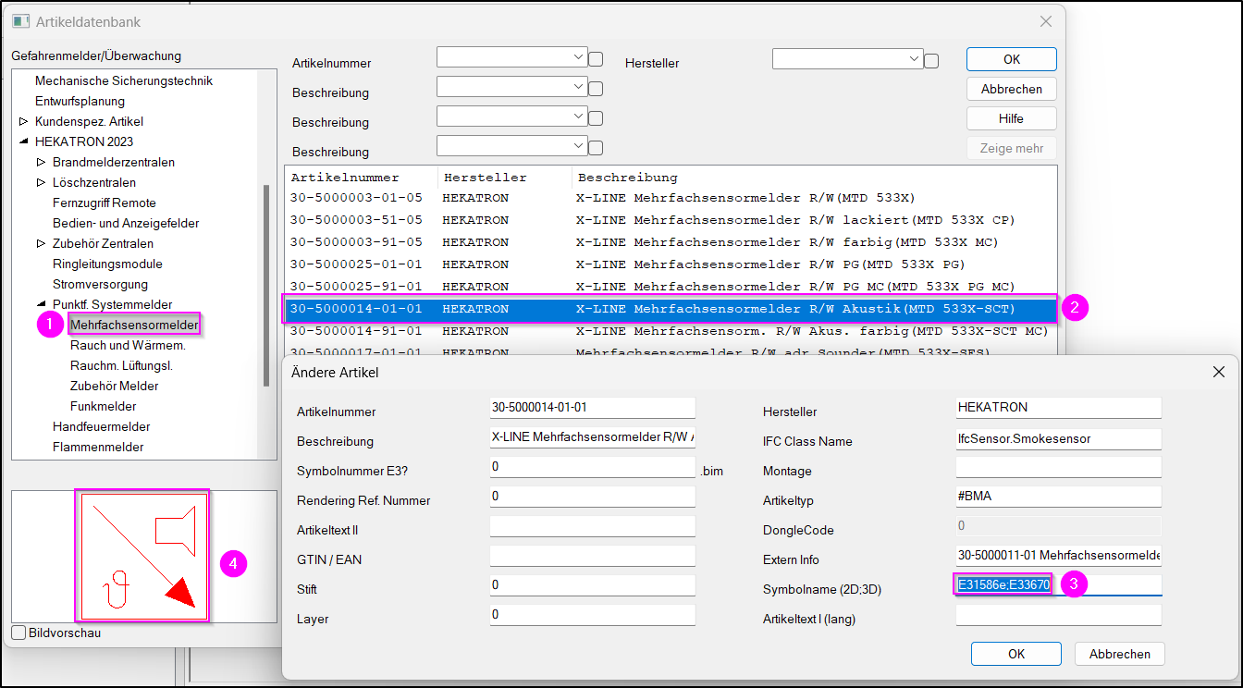
Task: Click Abbrechen in Artikeldatenbank window
Action: coord(1012,89)
